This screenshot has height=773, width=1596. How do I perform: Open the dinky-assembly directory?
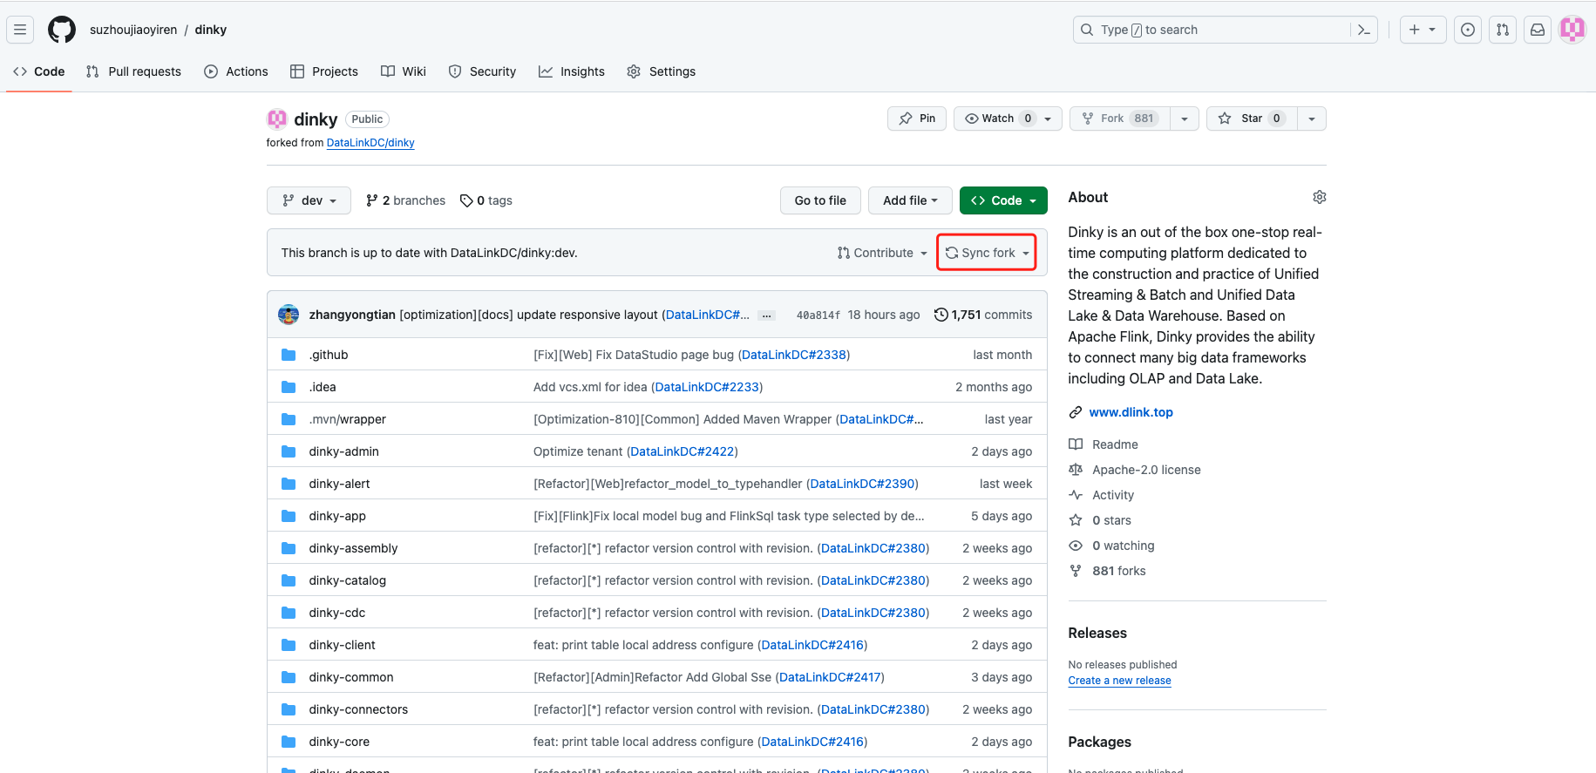353,548
